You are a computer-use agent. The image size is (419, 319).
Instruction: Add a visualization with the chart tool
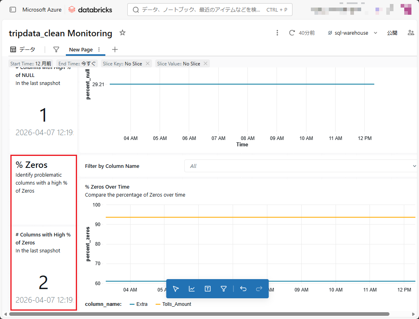[x=192, y=289]
